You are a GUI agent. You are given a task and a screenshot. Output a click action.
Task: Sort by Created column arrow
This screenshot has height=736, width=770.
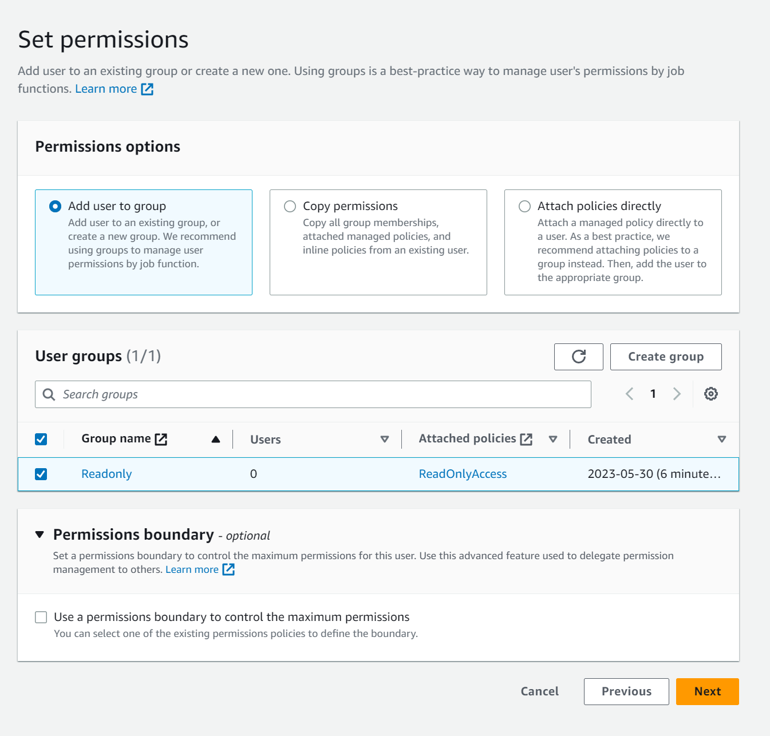[721, 439]
